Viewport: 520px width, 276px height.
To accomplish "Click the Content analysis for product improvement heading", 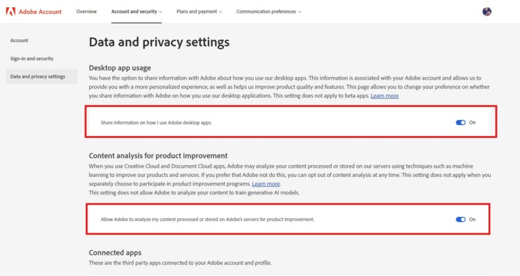I will click(158, 155).
